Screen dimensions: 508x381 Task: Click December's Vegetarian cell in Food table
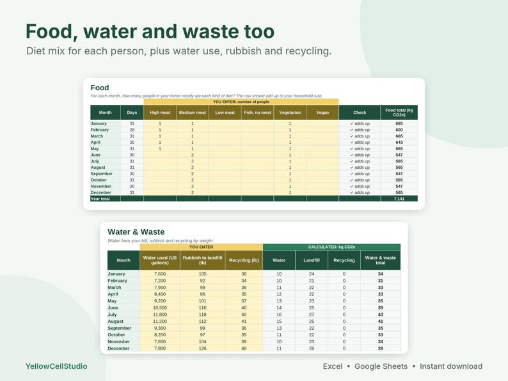point(290,192)
